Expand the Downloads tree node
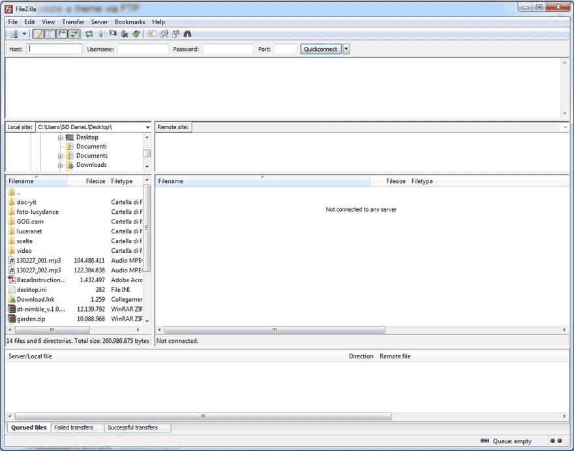Image resolution: width=574 pixels, height=451 pixels. [x=60, y=166]
